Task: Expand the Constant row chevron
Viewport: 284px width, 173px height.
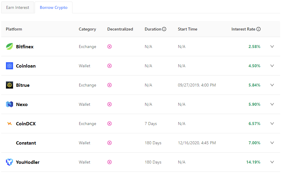Action: (272, 143)
